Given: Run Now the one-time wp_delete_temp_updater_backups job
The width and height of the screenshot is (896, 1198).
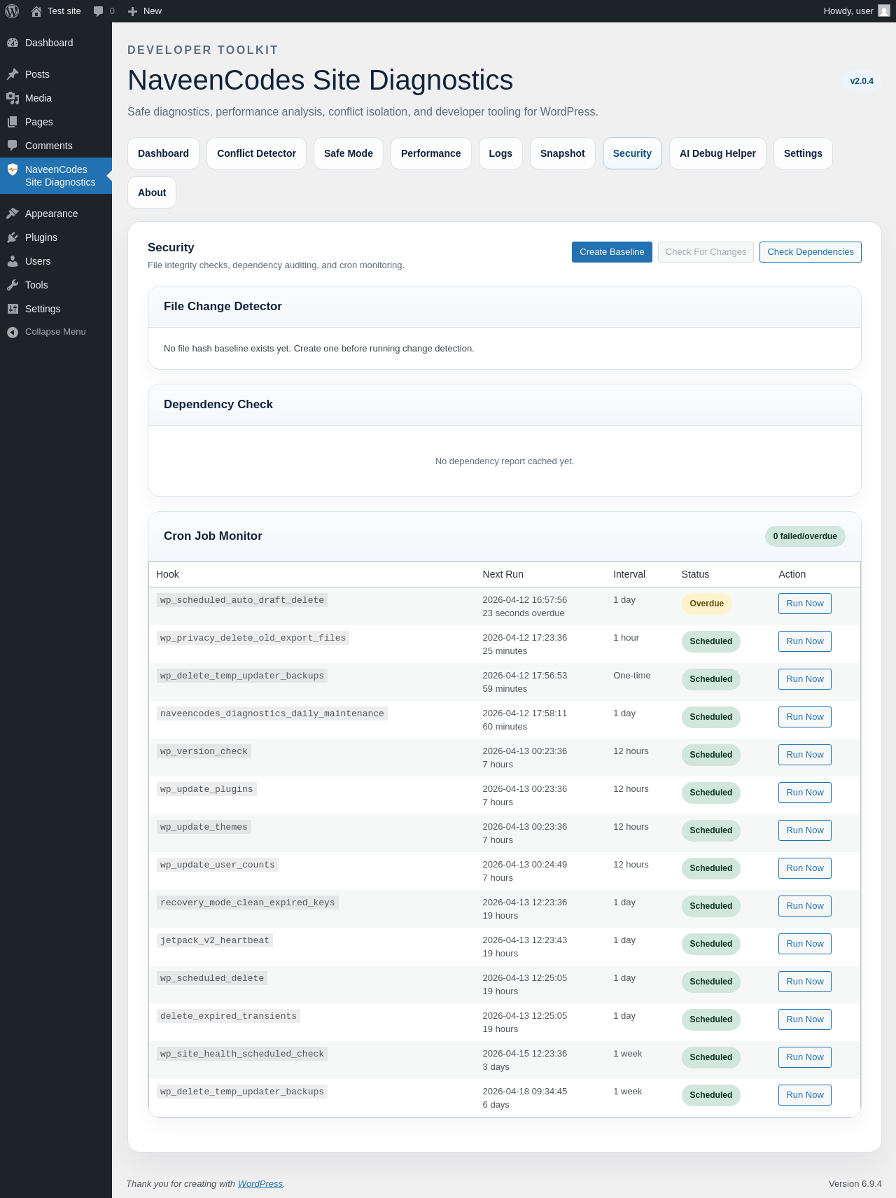Looking at the screenshot, I should coord(805,679).
